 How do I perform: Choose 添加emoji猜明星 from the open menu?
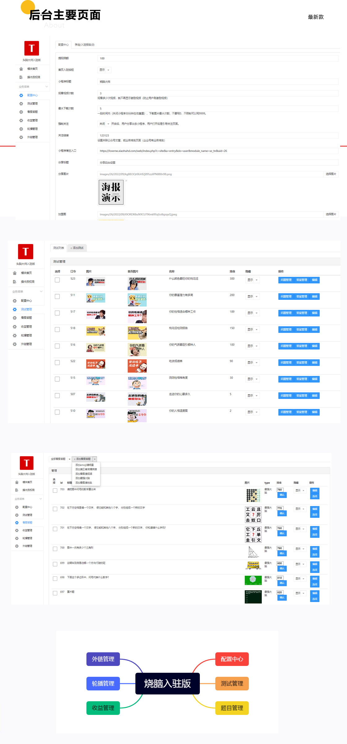[x=84, y=465]
